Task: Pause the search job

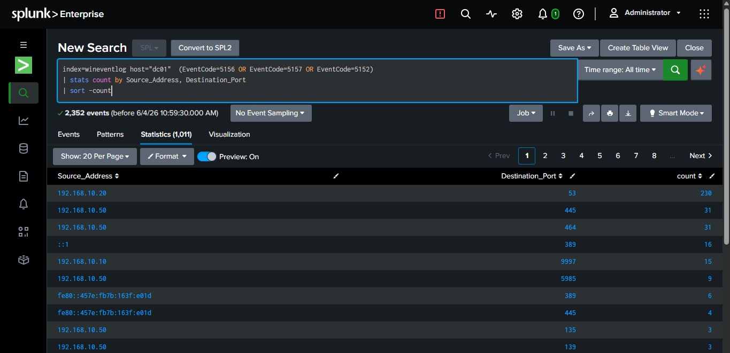Action: coord(553,113)
